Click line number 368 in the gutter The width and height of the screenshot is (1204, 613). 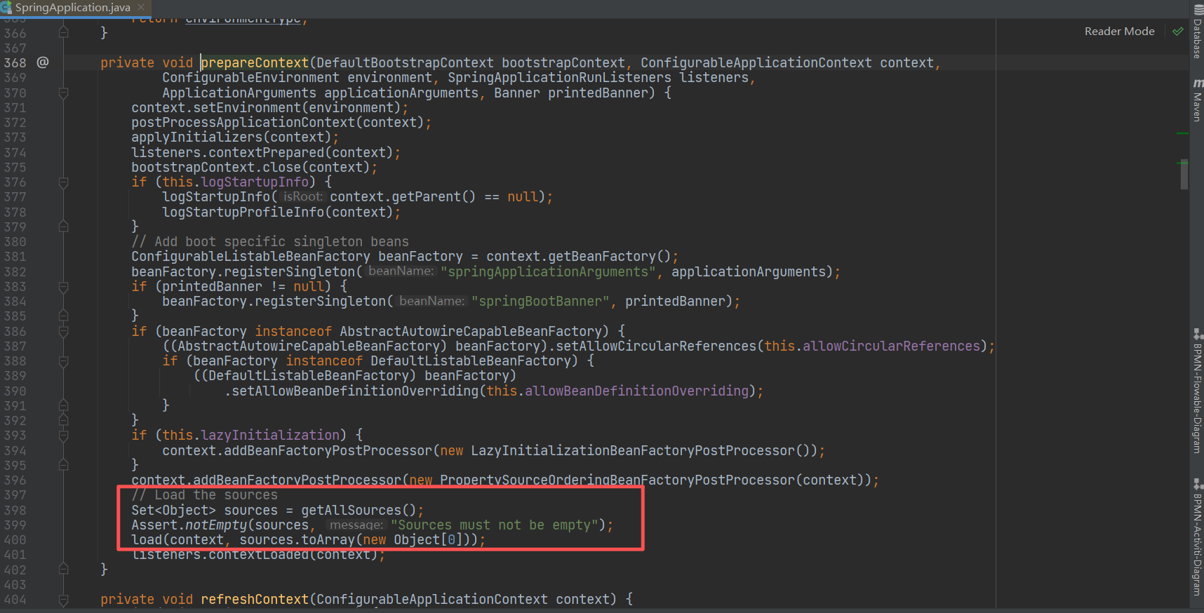(15, 62)
